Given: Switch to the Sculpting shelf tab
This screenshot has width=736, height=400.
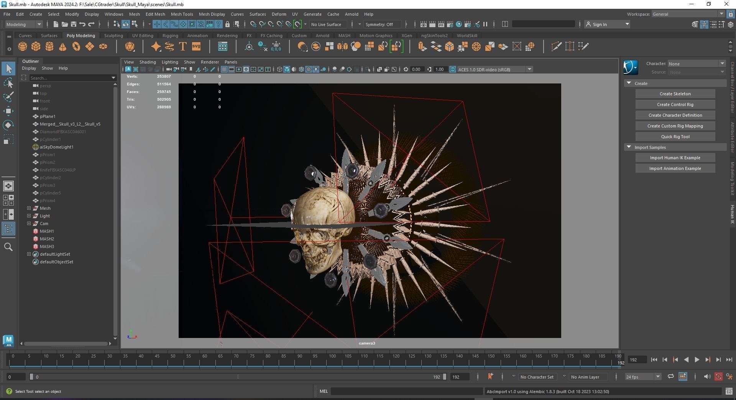Looking at the screenshot, I should 113,36.
